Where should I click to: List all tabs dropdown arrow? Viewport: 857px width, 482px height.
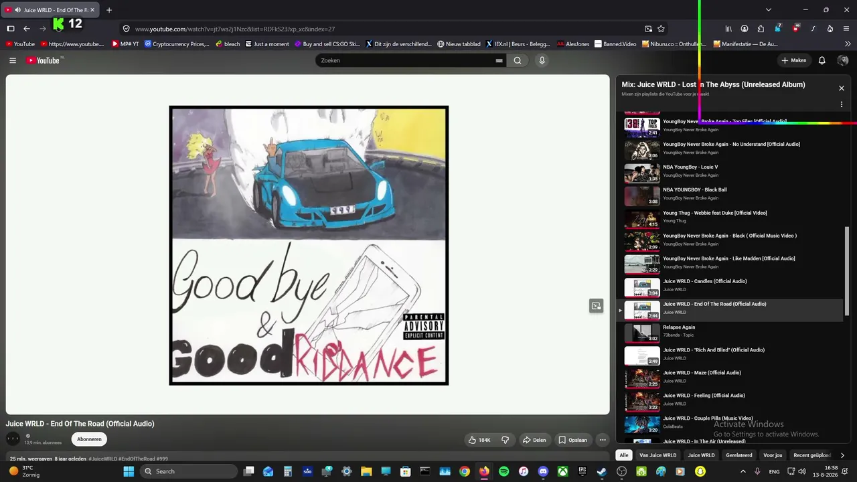point(769,10)
